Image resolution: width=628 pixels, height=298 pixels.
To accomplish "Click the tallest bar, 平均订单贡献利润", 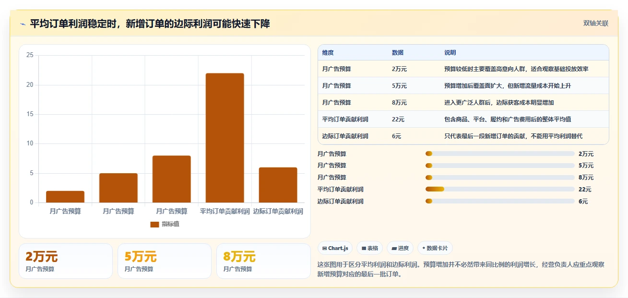I will pos(225,138).
